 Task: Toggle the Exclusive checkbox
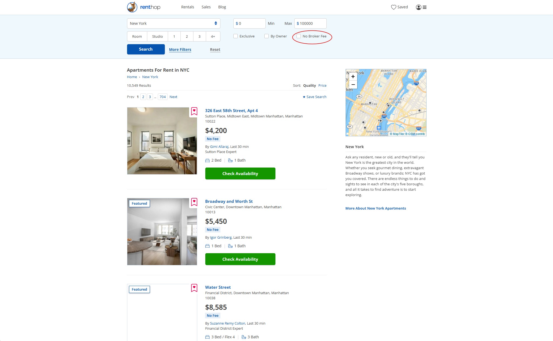tap(235, 36)
